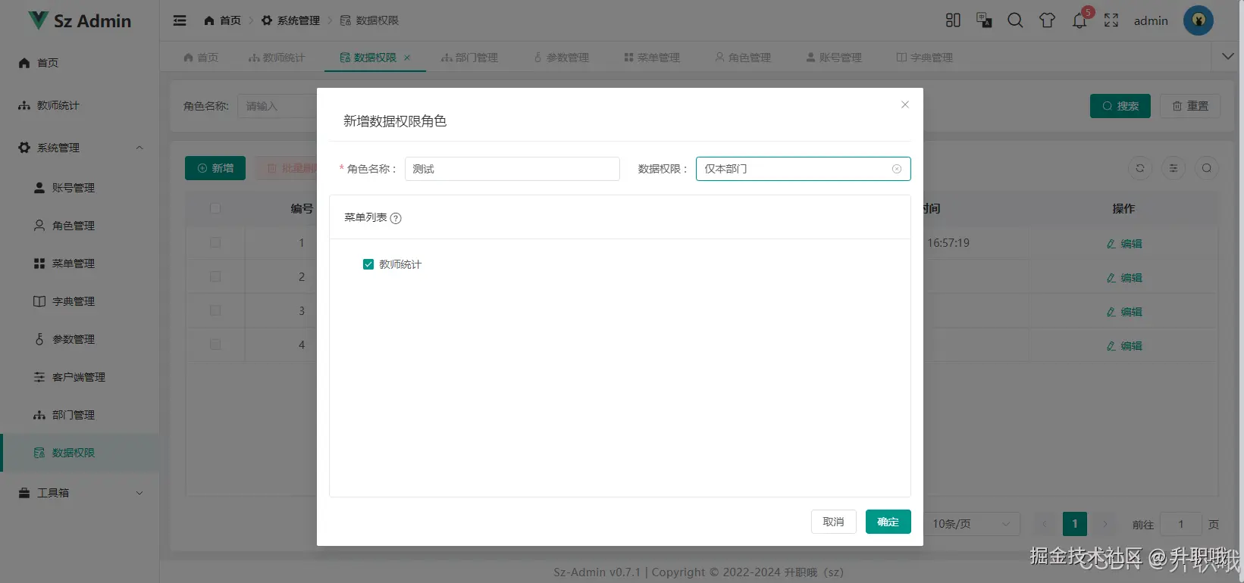Focus the 角色名称 field containing 测试

tap(512, 169)
